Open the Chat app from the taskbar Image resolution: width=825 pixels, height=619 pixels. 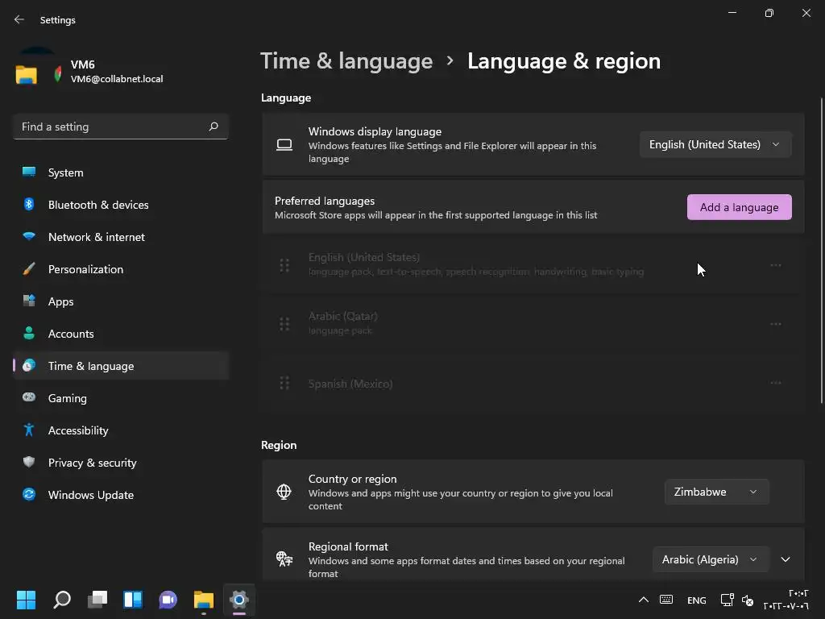[168, 600]
